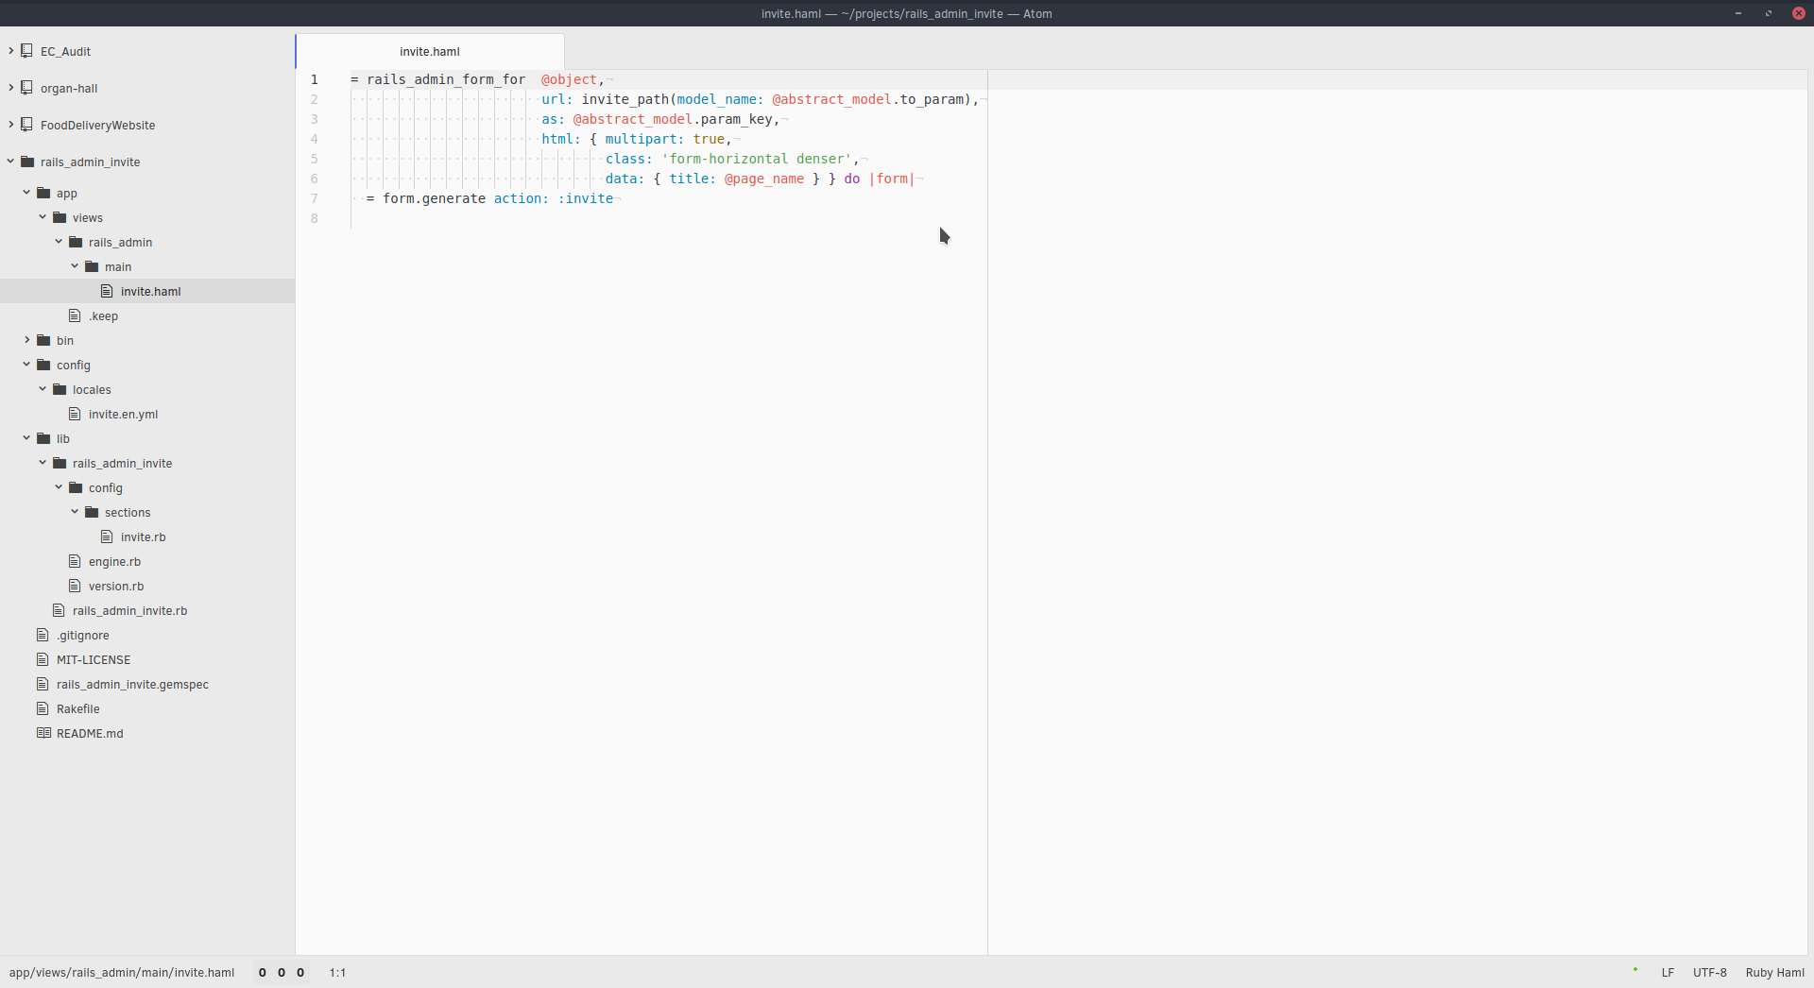The height and width of the screenshot is (988, 1814).
Task: Click the lib folder icon
Action: point(43,438)
